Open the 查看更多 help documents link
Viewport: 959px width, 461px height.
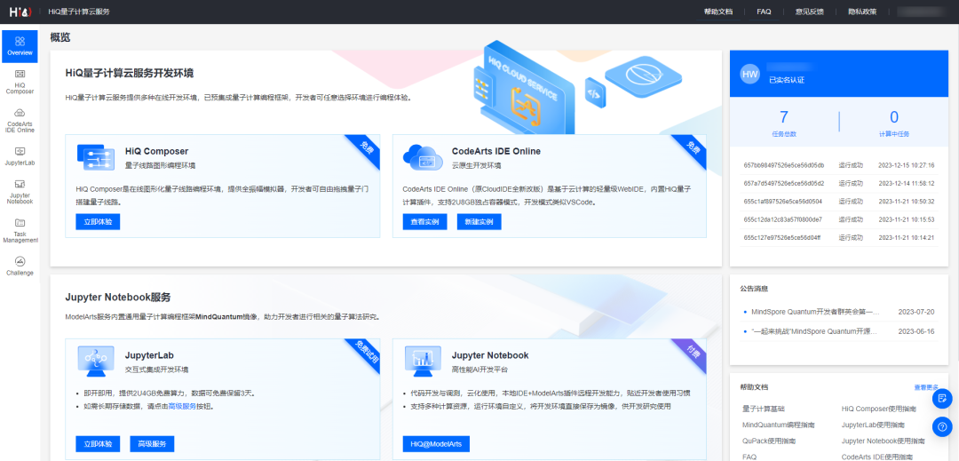925,387
